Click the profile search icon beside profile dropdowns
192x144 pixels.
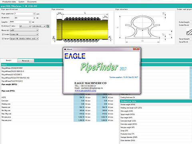(x=48, y=26)
